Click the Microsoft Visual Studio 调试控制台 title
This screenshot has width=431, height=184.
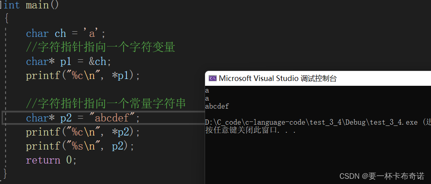coord(278,78)
